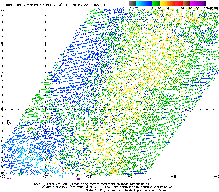Click the longitude label -51

131,177
